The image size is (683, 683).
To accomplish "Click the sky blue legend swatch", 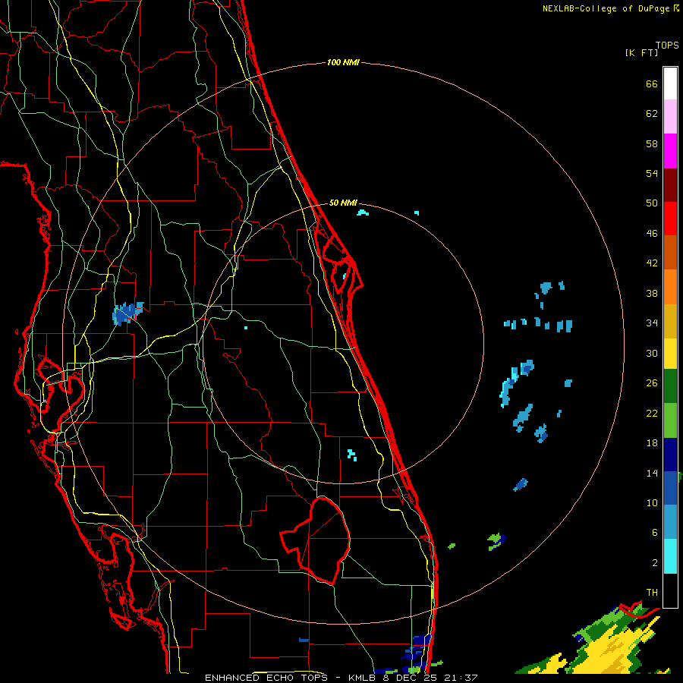I will click(x=670, y=522).
